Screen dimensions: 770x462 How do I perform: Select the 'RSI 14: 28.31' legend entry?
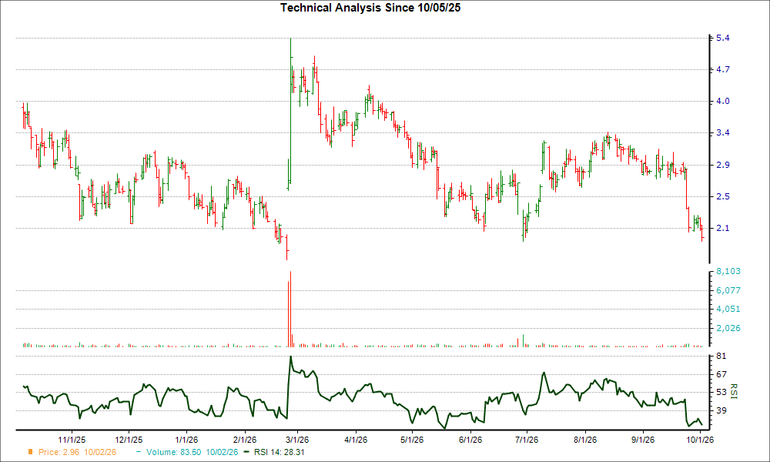279,452
